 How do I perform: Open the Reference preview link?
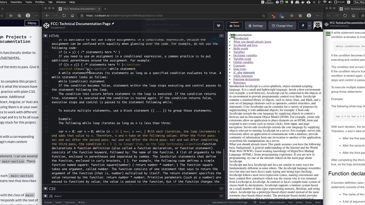click(240, 83)
